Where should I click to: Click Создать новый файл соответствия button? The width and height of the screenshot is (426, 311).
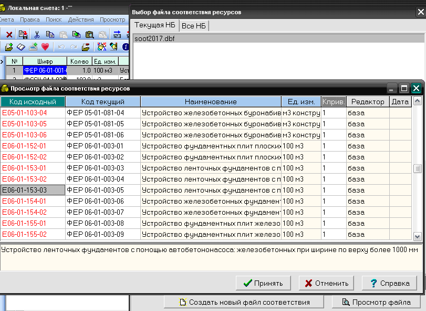coord(244,302)
